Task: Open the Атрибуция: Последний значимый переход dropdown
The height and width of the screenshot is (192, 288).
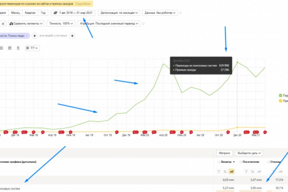Action: pyautogui.click(x=109, y=24)
